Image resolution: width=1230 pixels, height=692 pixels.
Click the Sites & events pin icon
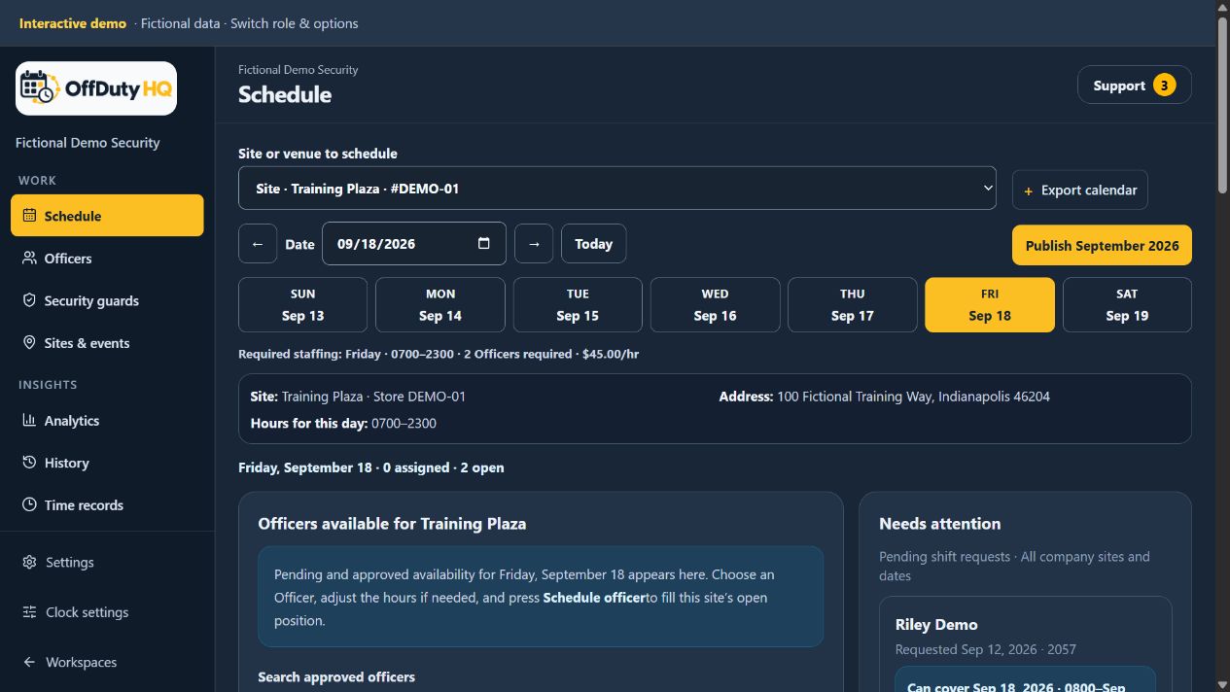point(29,343)
